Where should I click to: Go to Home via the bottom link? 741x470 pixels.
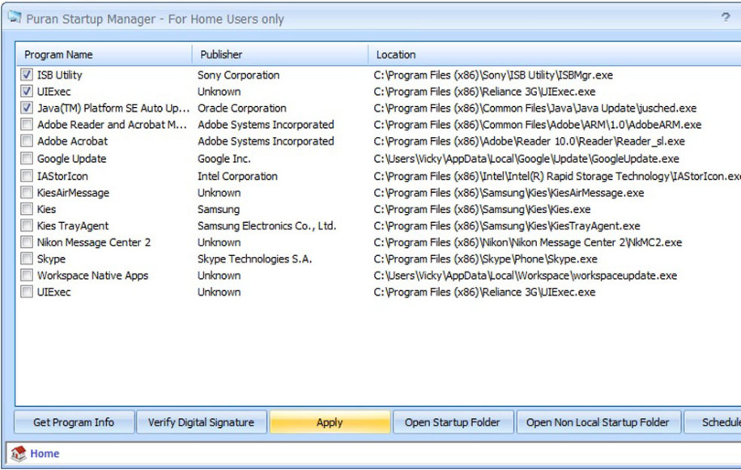click(x=45, y=454)
